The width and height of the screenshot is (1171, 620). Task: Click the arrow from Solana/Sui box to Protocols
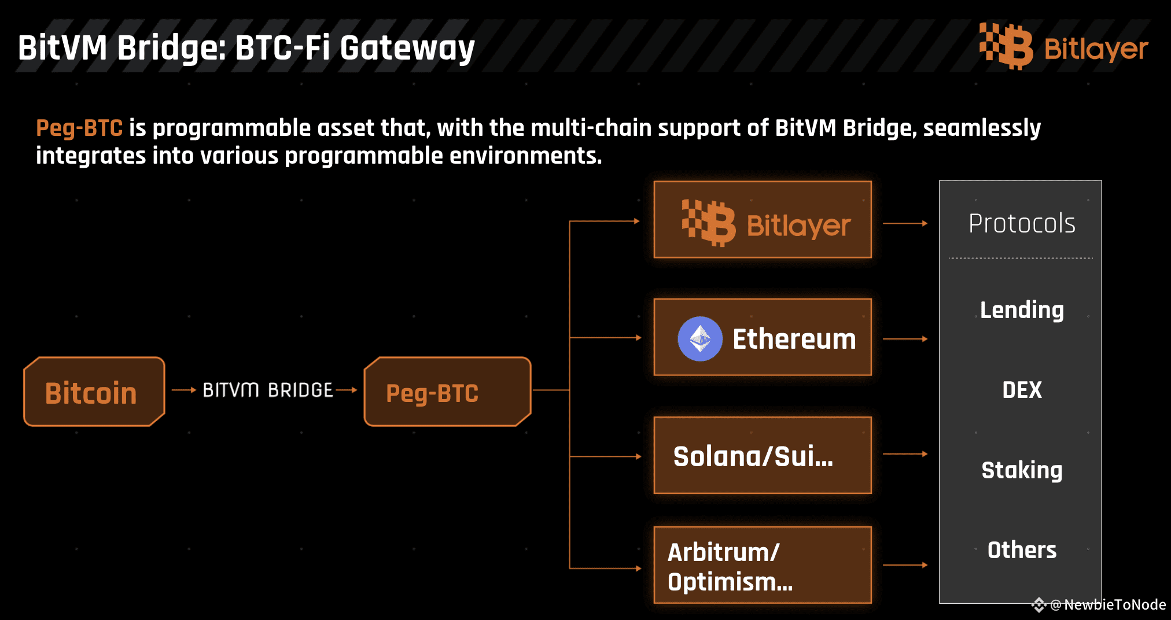click(905, 455)
